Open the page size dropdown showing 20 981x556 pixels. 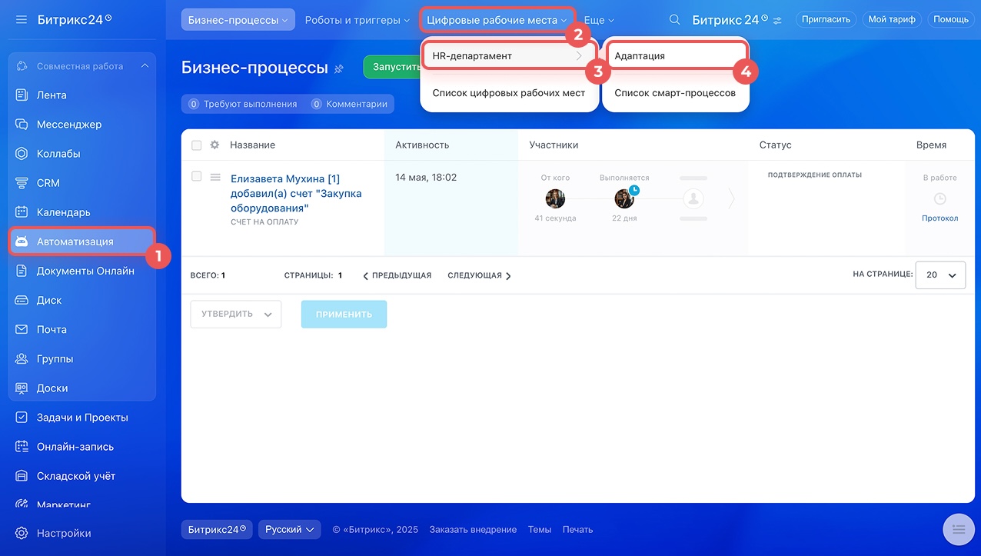click(x=940, y=275)
